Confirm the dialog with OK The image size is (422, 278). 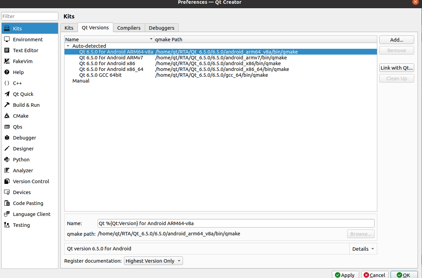click(404, 275)
